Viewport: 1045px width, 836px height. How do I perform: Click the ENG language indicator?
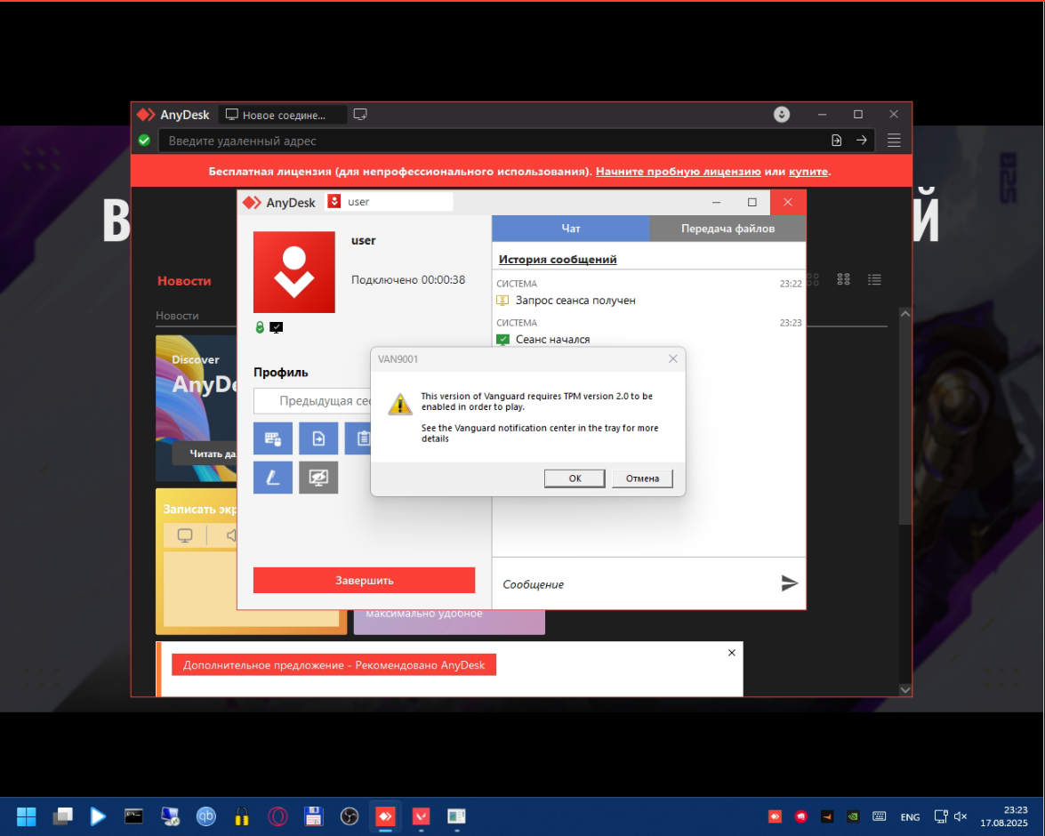tap(910, 816)
